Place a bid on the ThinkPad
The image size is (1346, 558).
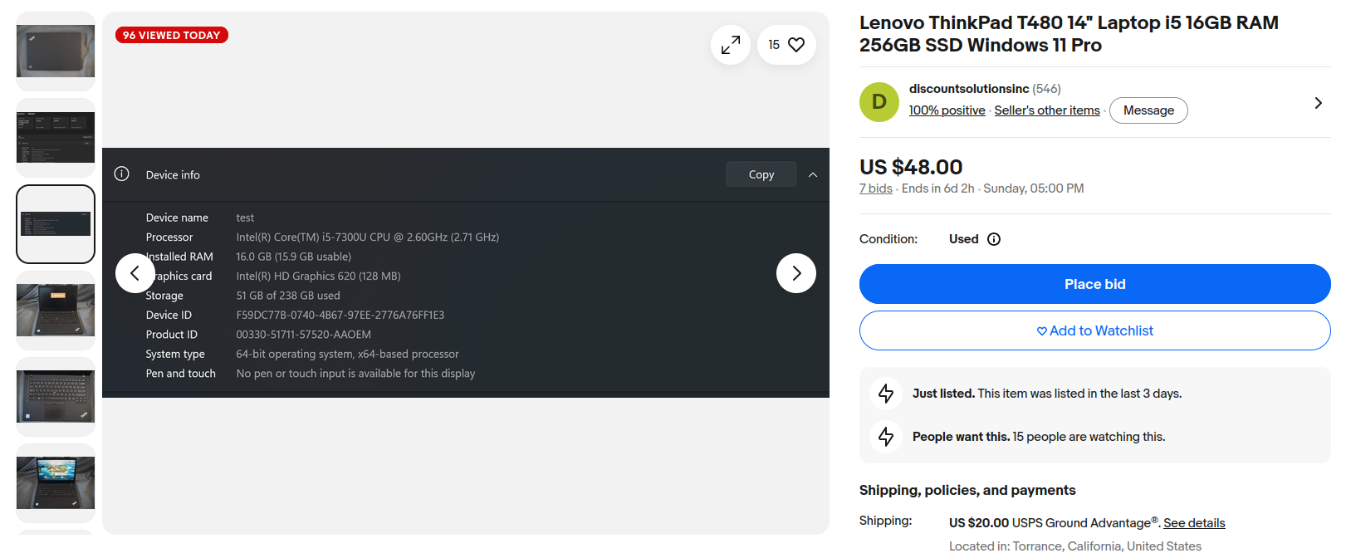point(1095,284)
